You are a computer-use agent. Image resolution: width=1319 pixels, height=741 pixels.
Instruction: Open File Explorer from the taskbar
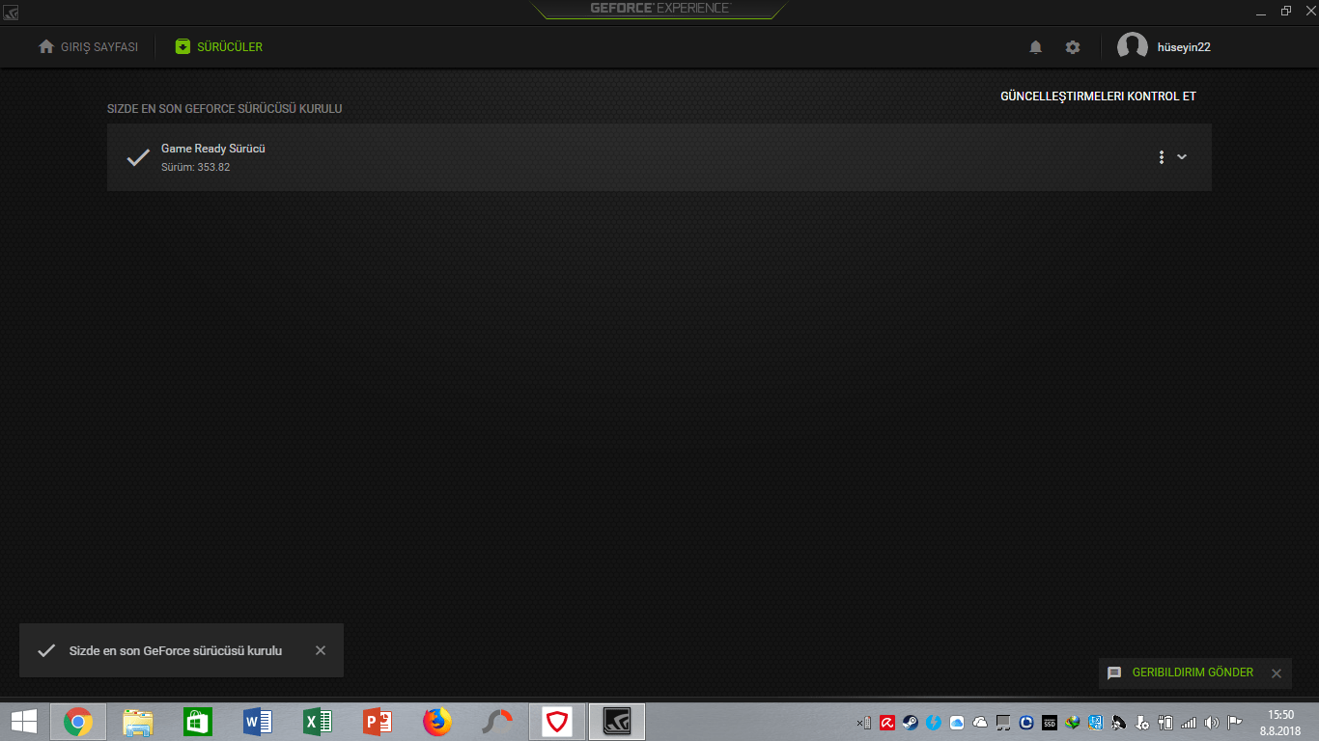(138, 722)
